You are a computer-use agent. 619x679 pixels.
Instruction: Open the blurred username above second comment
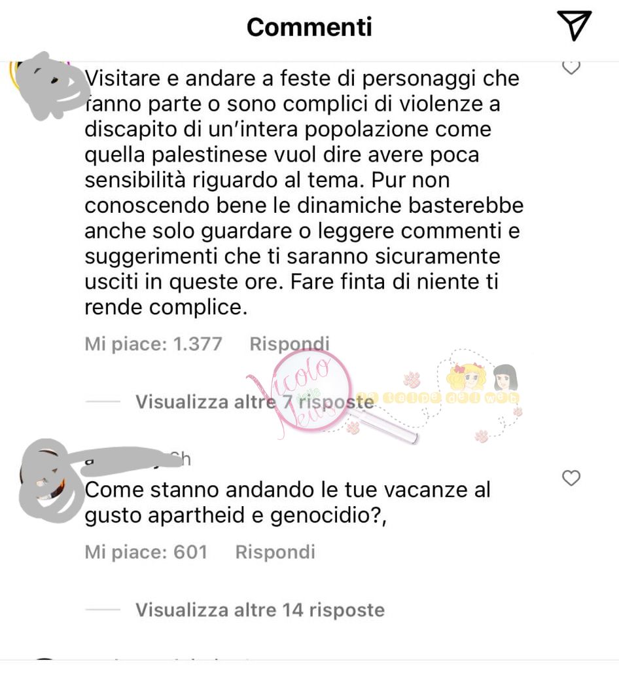(x=137, y=458)
